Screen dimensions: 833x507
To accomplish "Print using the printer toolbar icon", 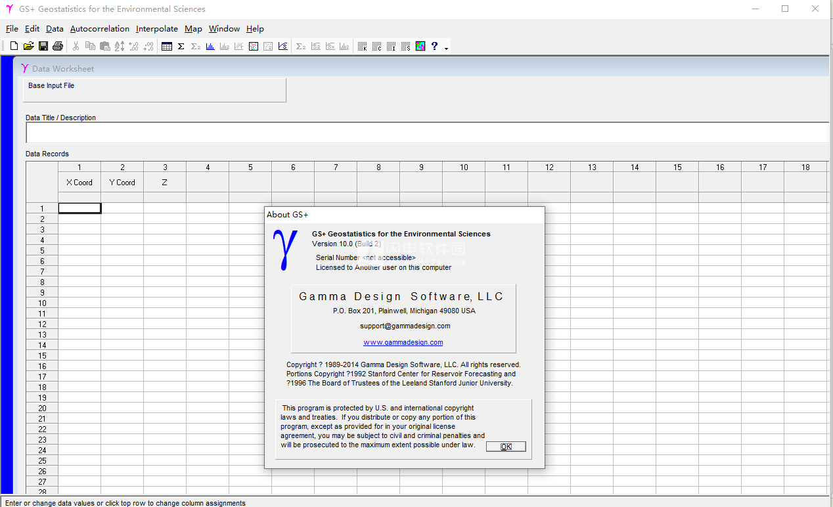I will tap(58, 46).
